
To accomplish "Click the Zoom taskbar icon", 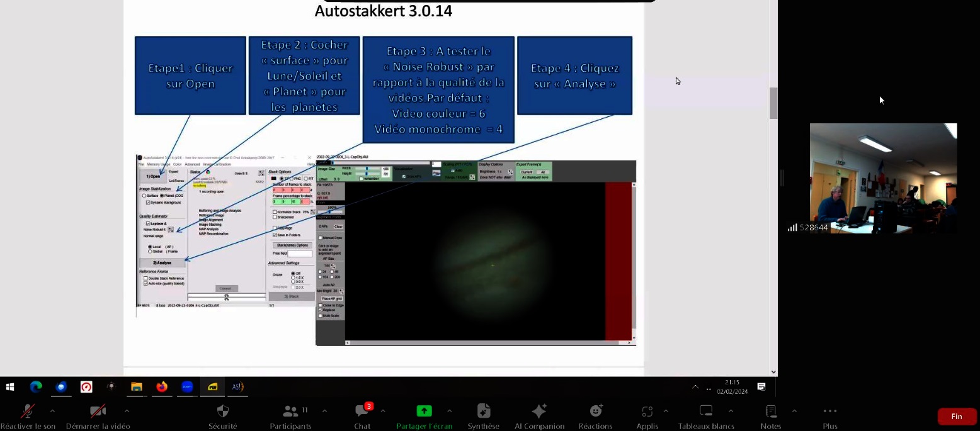I will click(x=187, y=387).
